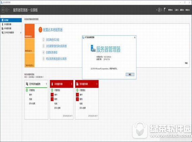
Task: Click the refresh icon in the header
Action: 159,10
